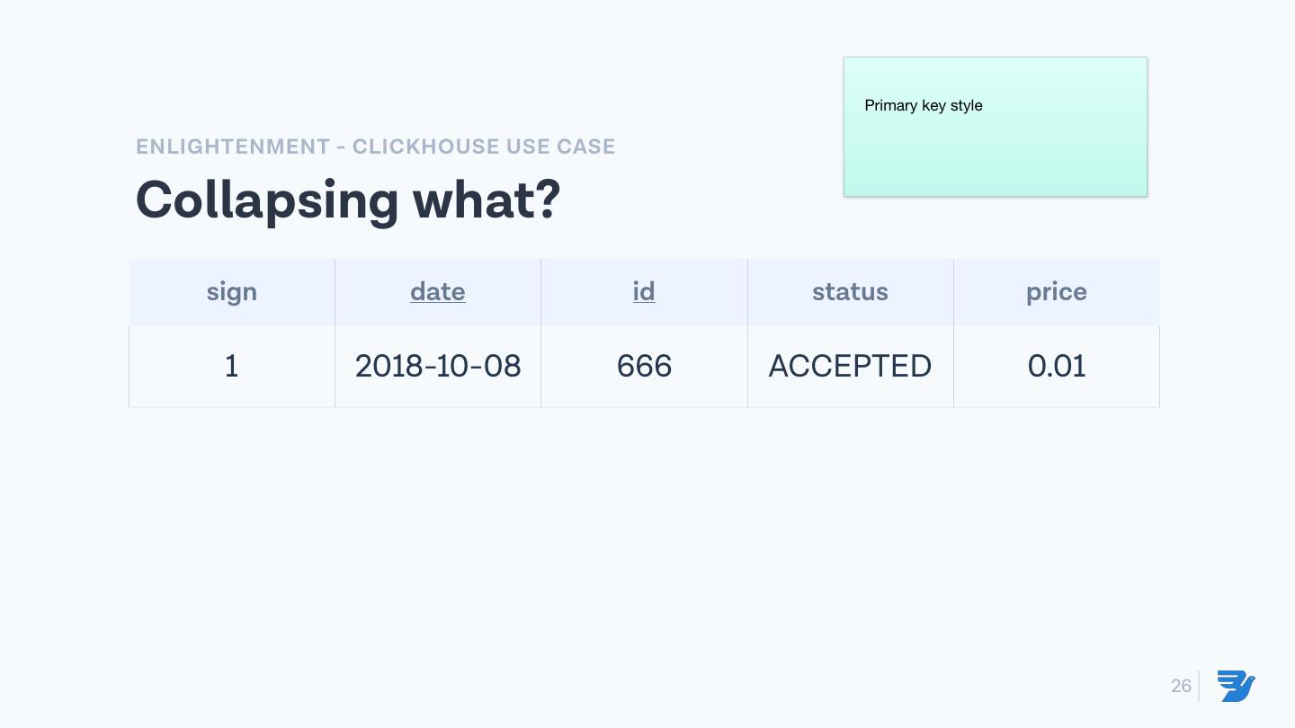Click the slide number 26
Image resolution: width=1295 pixels, height=728 pixels.
[x=1181, y=686]
